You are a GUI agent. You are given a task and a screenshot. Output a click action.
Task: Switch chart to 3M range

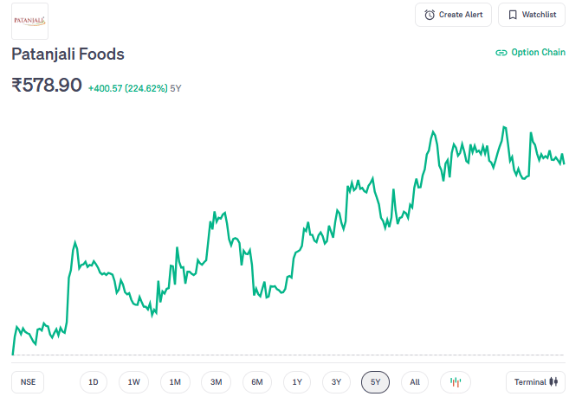(216, 382)
